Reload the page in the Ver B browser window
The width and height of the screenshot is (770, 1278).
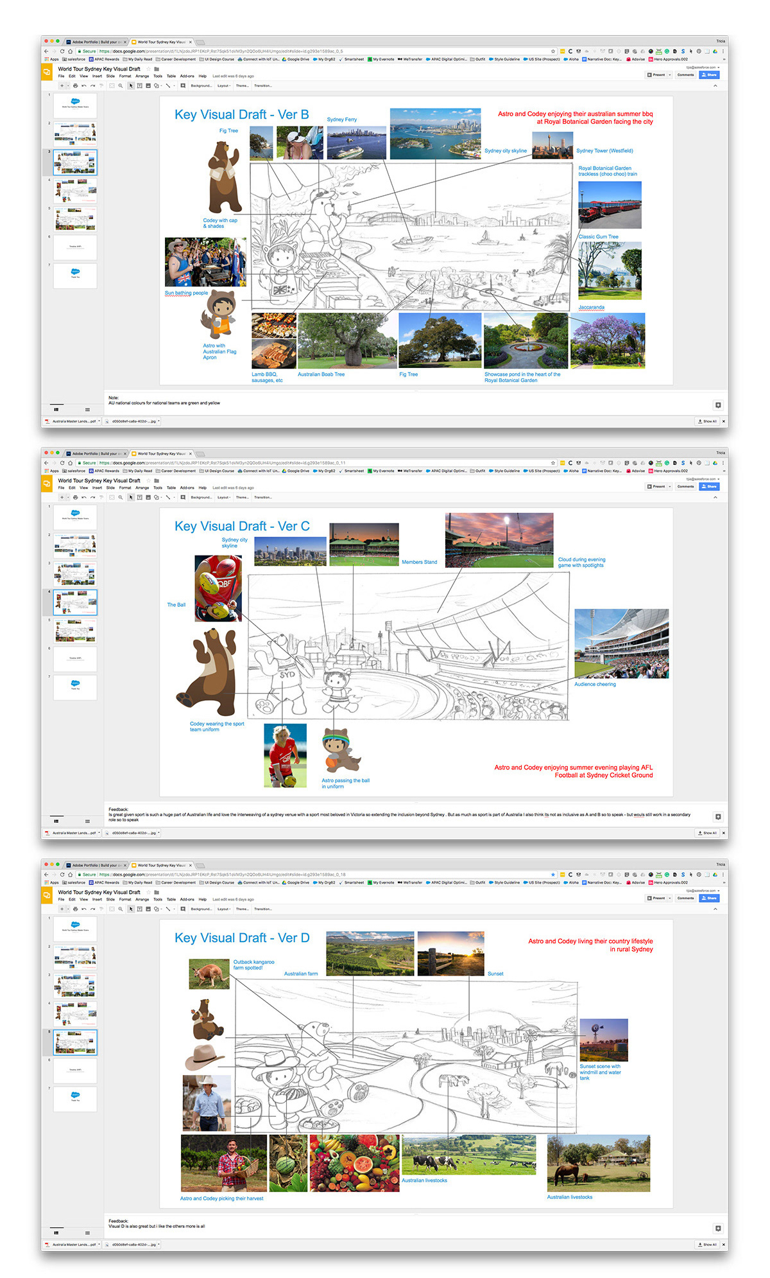(x=62, y=51)
